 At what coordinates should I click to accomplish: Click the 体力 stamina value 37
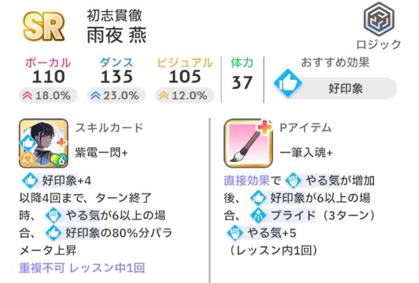[242, 83]
